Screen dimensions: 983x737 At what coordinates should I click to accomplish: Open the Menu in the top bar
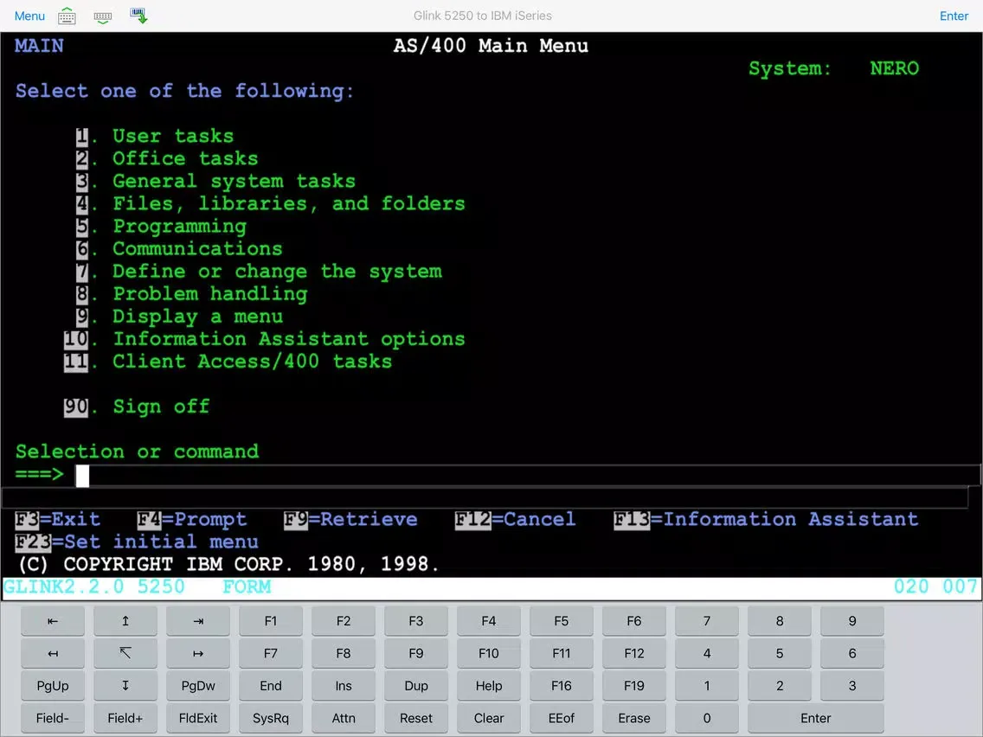[29, 16]
